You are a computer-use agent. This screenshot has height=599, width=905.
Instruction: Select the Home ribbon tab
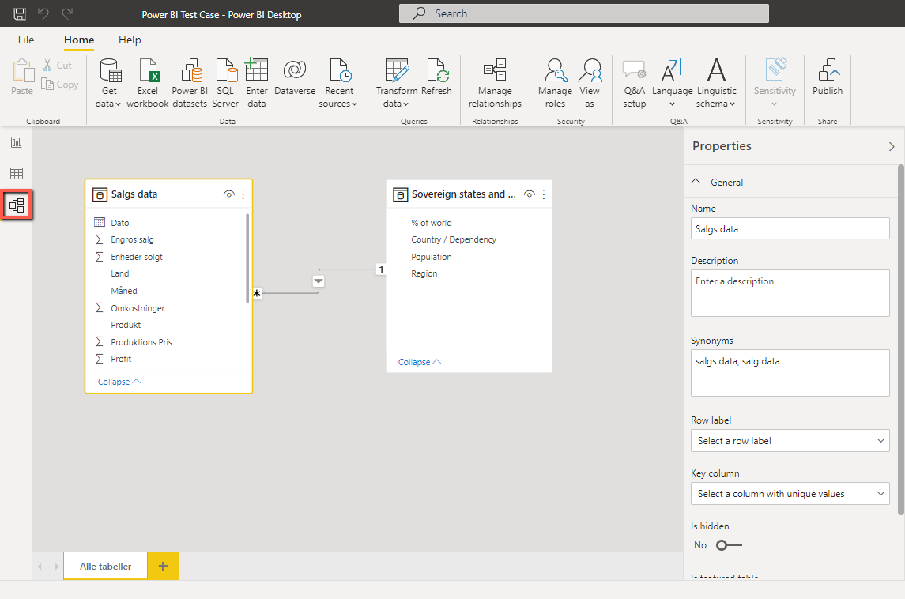[x=79, y=40]
